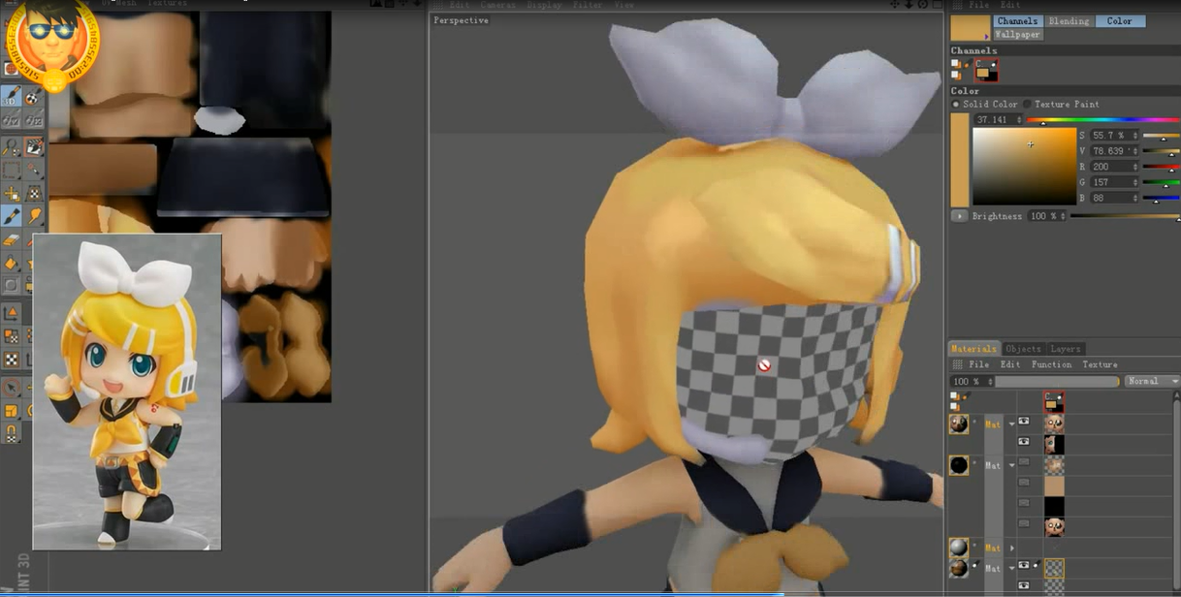Toggle hidden eye of tan color layer
The image size is (1181, 597).
(x=1024, y=482)
